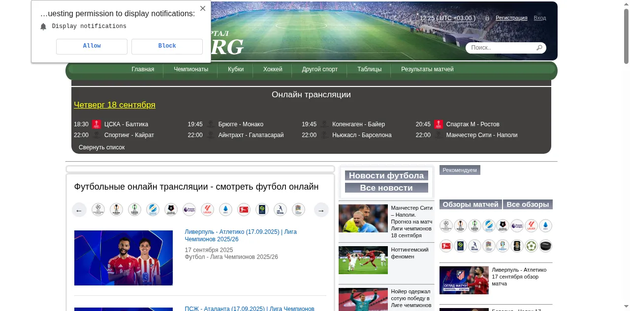
Task: Open Champions League icon under Обзоры матчей
Action: point(446,226)
